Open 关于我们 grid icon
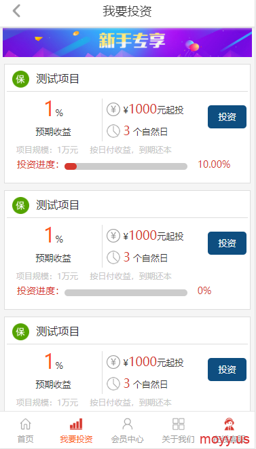This screenshot has height=449, width=256. tap(178, 423)
